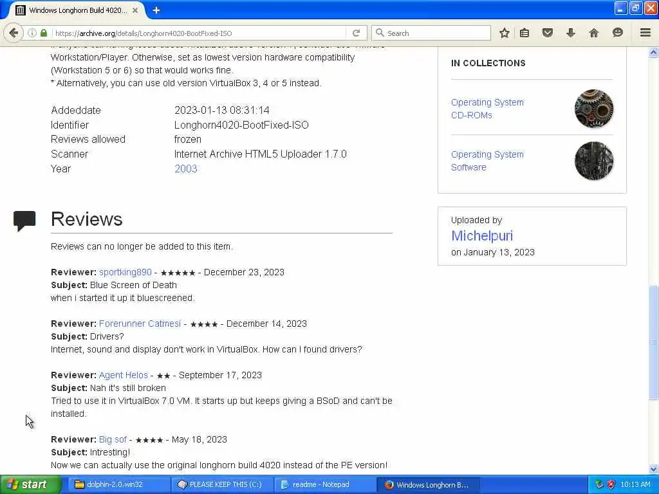The image size is (659, 494).
Task: Click the network tray icon beside the shield
Action: [x=599, y=484]
